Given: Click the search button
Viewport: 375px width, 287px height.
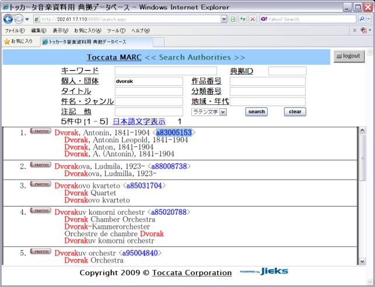Looking at the screenshot, I should tap(257, 111).
